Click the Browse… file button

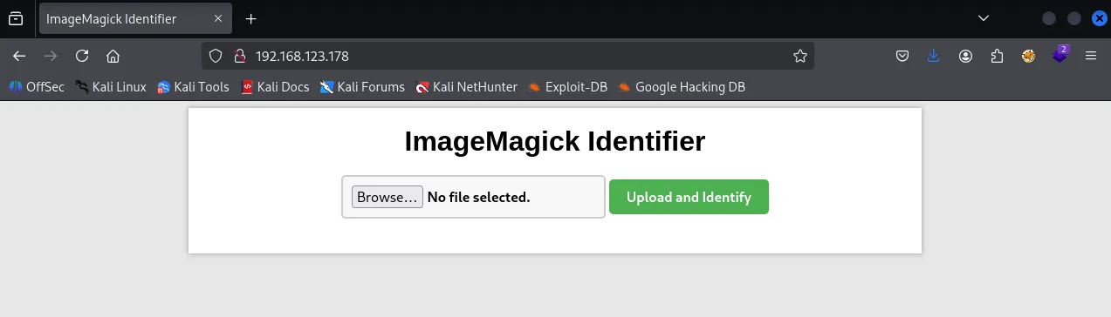(x=387, y=197)
